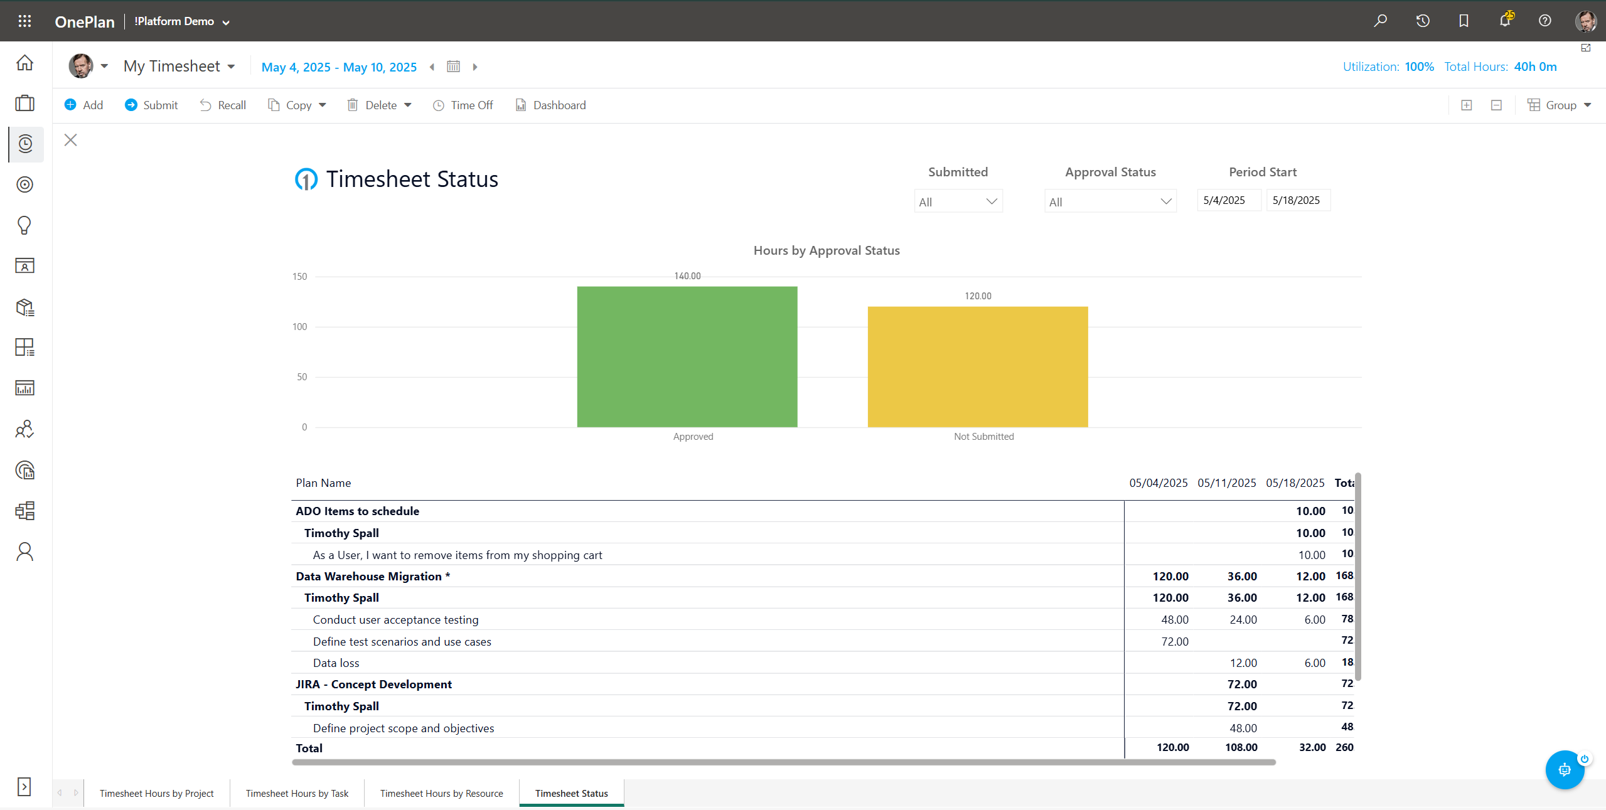Select the Timesheet Hours by Resource tab

tap(441, 792)
